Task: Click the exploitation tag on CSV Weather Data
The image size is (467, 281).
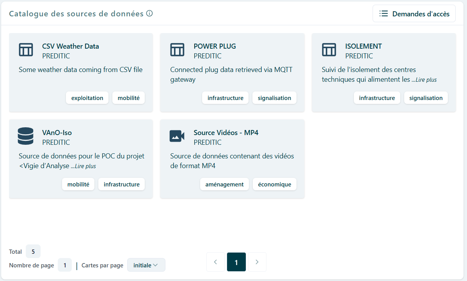Action: click(x=87, y=98)
